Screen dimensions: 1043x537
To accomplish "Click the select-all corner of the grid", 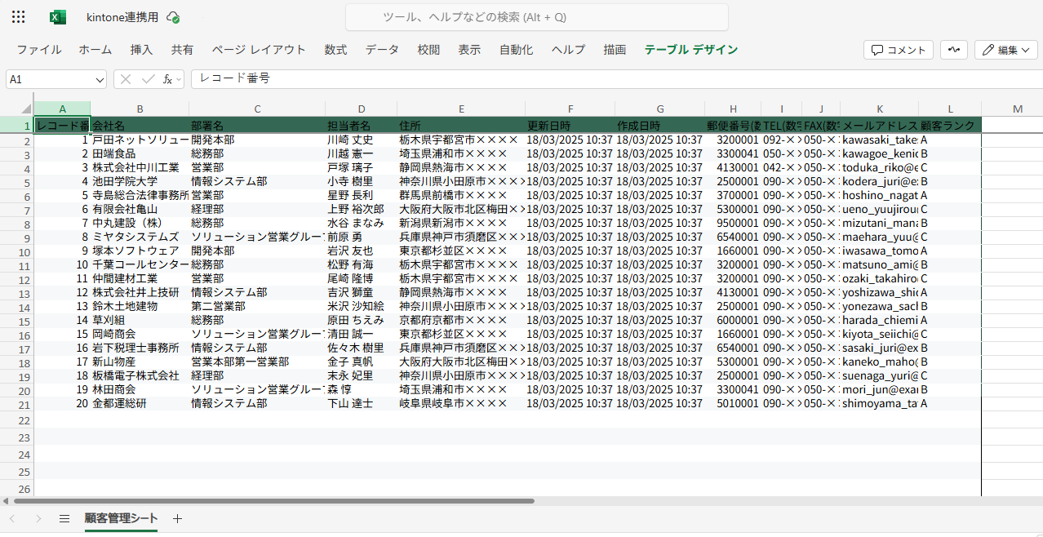I will (16, 109).
